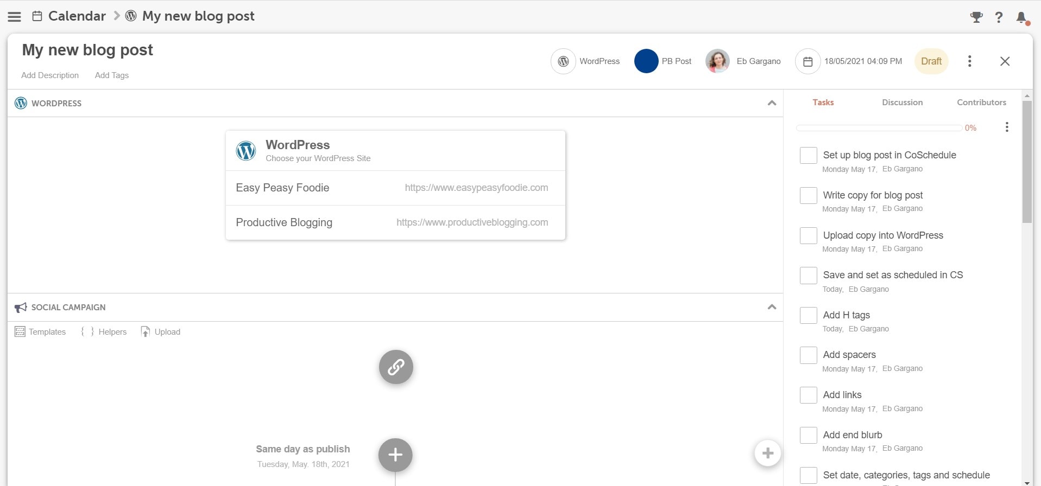1041x486 pixels.
Task: Click the Helpers curly braces icon
Action: [x=87, y=331]
